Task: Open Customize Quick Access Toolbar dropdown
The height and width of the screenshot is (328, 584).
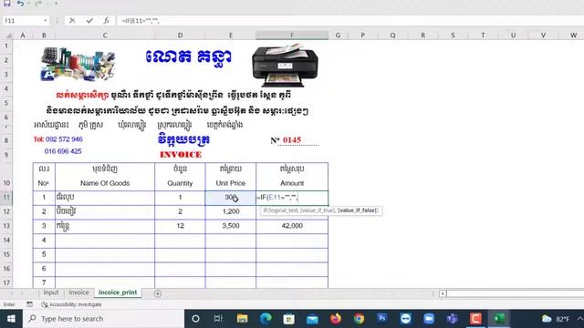Action: pyautogui.click(x=56, y=4)
